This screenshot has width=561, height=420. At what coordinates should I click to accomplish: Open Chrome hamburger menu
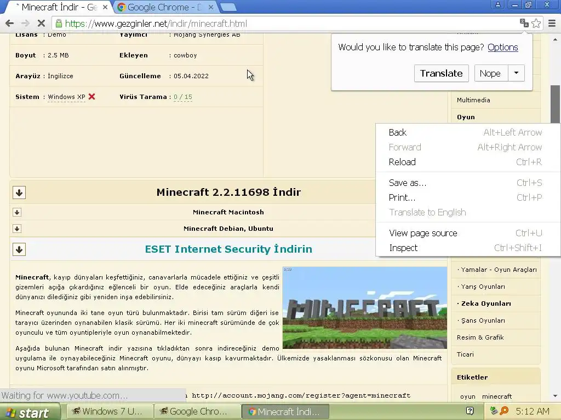tap(552, 23)
